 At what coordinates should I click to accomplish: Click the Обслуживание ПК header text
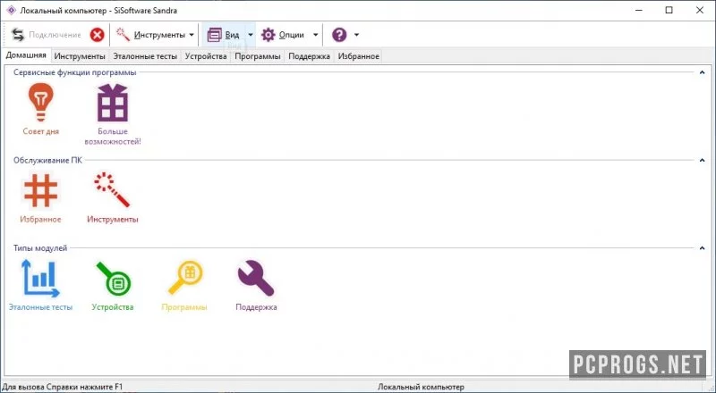[47, 160]
